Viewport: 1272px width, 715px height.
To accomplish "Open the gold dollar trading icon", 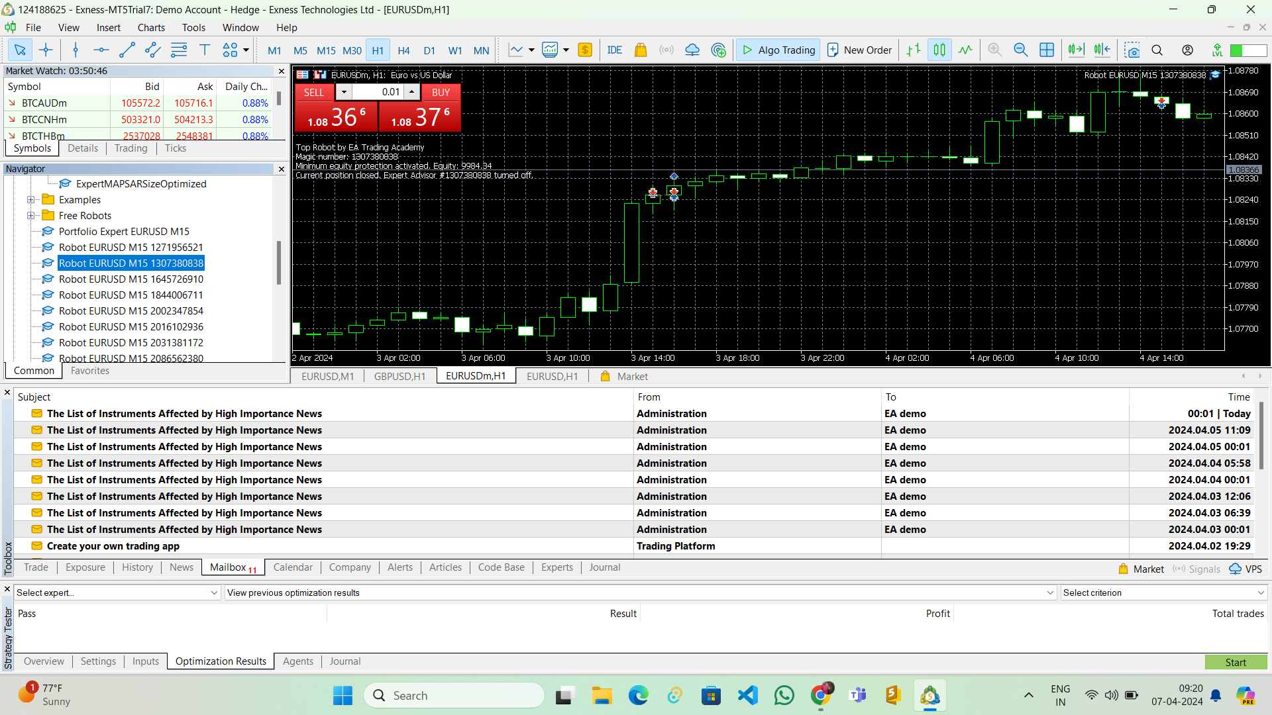I will pyautogui.click(x=585, y=50).
